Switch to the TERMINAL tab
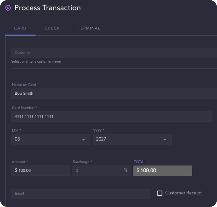The height and width of the screenshot is (207, 217). [x=89, y=28]
